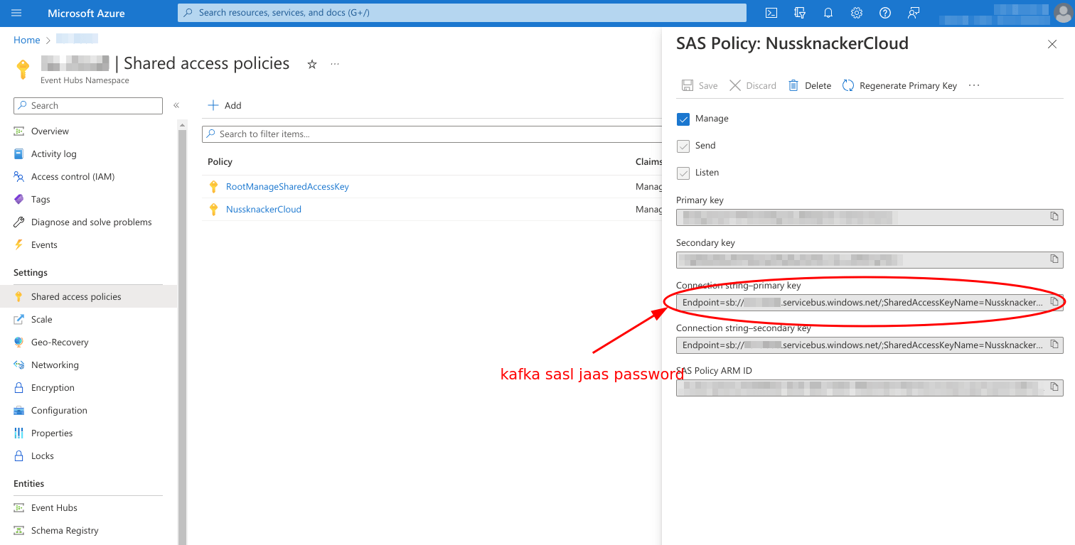
Task: Open the RootManageSharedAccessKey policy
Action: point(287,187)
